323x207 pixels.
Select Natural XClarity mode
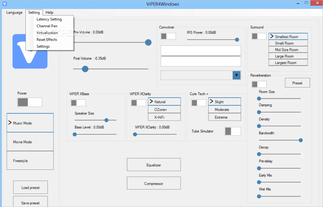point(164,102)
